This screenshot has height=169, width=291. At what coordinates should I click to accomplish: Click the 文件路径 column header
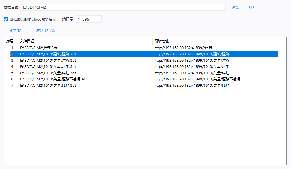coord(85,41)
